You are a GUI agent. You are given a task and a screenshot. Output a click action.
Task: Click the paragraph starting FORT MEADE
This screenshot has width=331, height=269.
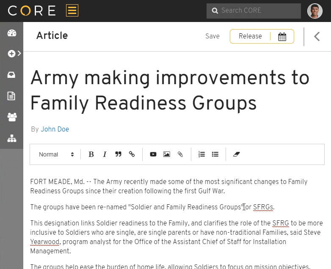[x=168, y=186]
